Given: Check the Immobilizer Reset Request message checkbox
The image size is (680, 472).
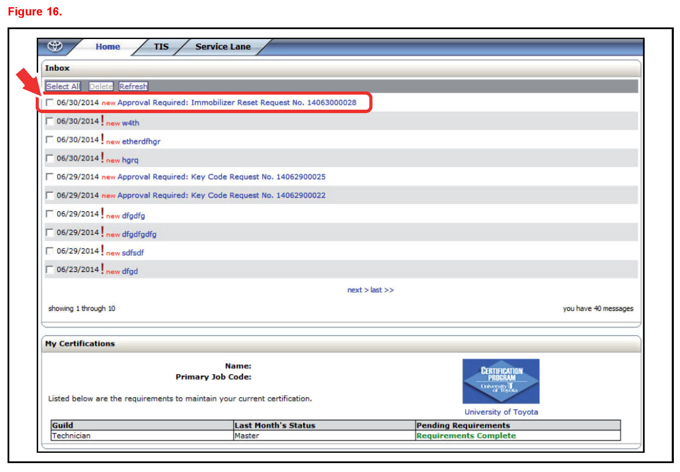Looking at the screenshot, I should tap(50, 102).
